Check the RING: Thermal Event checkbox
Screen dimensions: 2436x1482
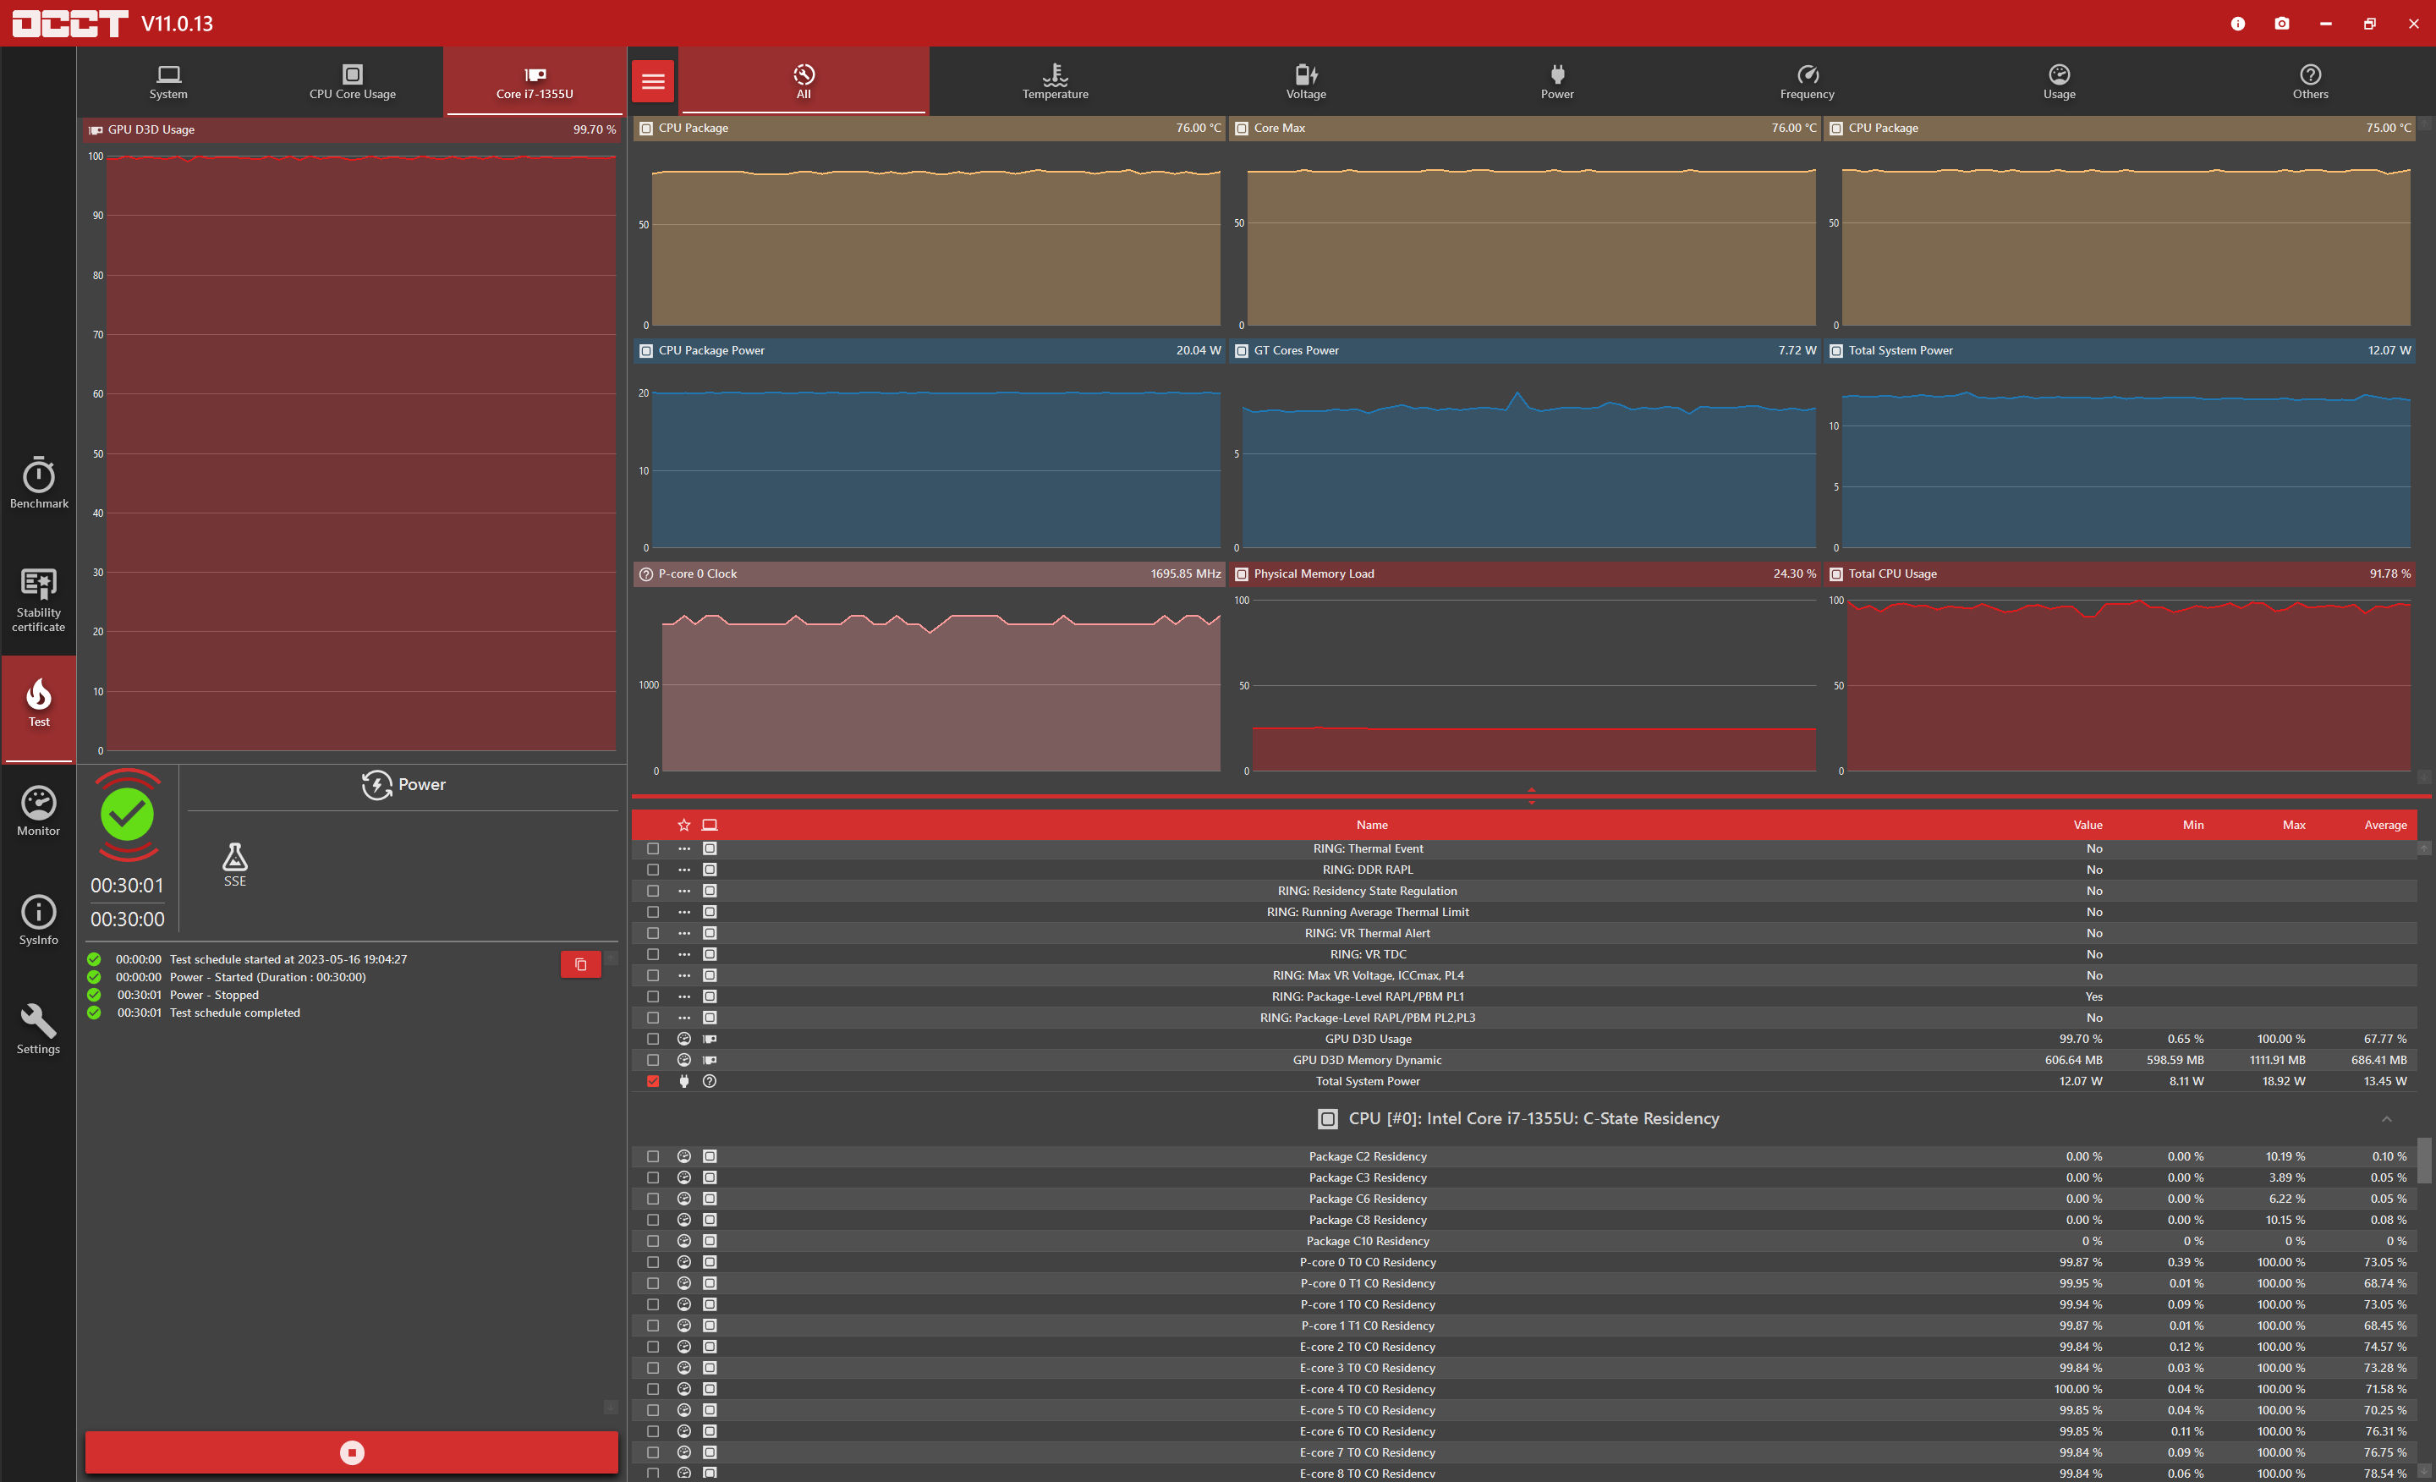point(654,849)
